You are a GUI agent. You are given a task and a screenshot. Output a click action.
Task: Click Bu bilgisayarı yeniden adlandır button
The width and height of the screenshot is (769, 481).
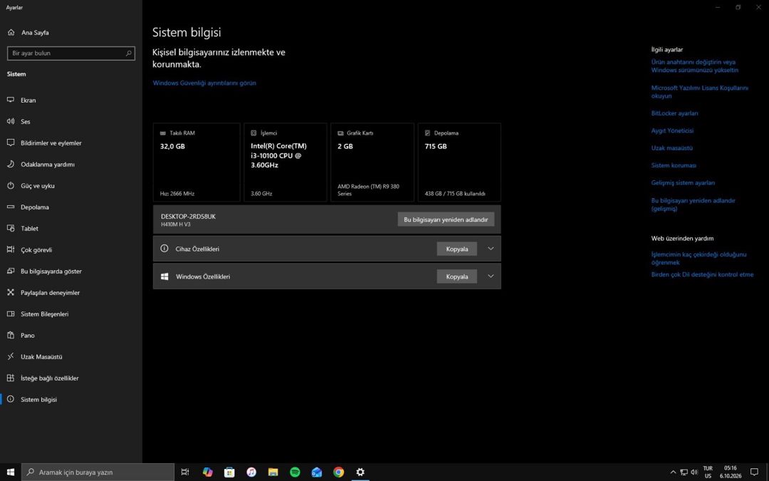[446, 220]
